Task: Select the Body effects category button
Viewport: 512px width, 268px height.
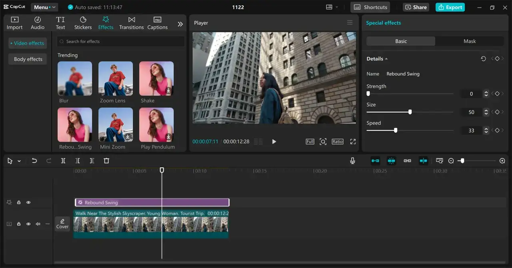Action: (x=28, y=59)
